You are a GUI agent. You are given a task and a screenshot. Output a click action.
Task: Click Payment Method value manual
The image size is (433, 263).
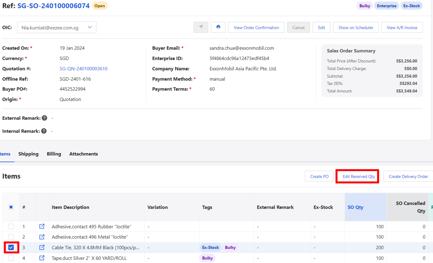(x=217, y=79)
